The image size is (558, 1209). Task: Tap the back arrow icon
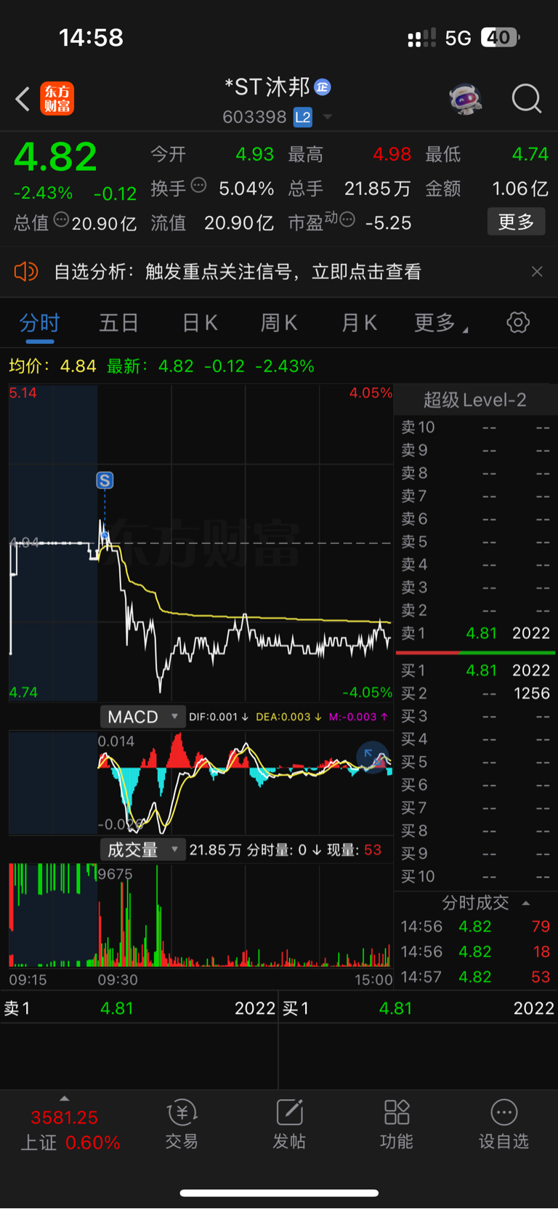(23, 99)
